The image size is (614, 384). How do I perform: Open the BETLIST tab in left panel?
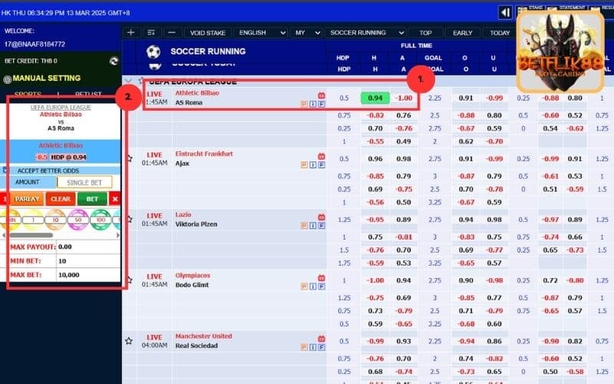click(88, 94)
